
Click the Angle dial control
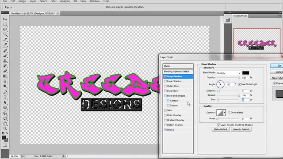click(x=220, y=84)
